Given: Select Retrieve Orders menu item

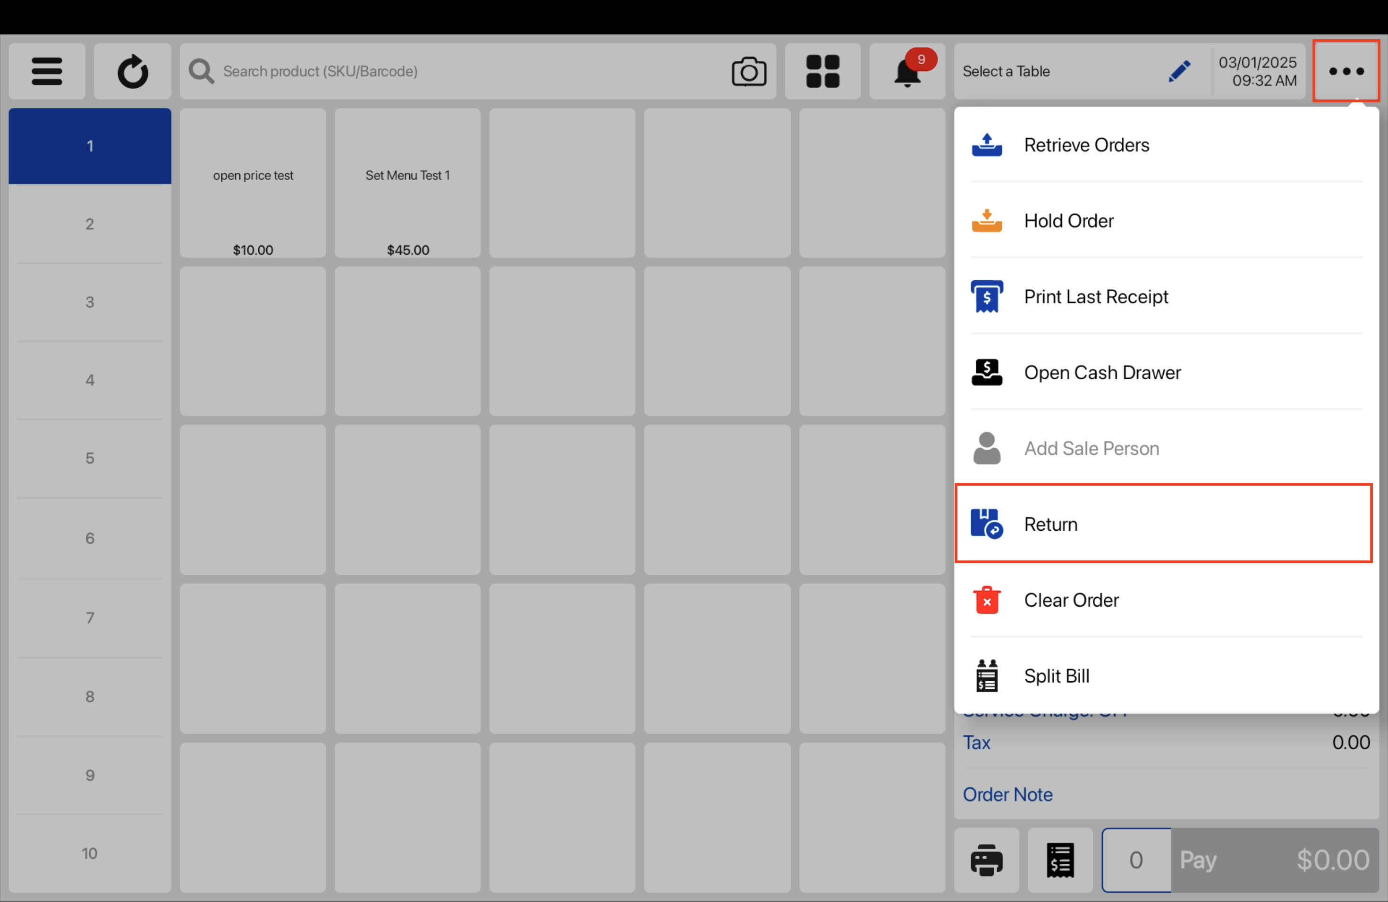Looking at the screenshot, I should point(1086,144).
